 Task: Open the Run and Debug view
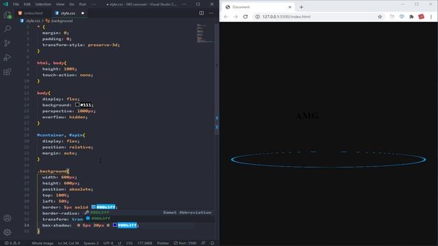[8, 57]
